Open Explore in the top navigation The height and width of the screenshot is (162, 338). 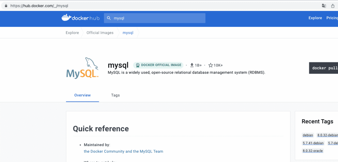pos(315,18)
